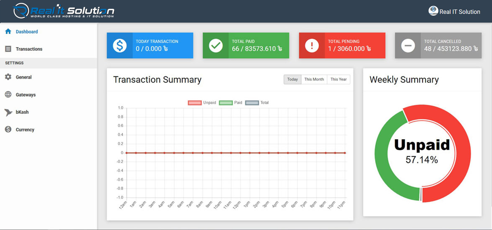Click the exclamation icon on Total Pending card
Screen dimensions: 492x230
point(312,46)
